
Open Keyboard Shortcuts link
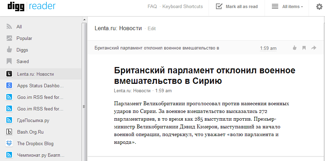point(183,7)
